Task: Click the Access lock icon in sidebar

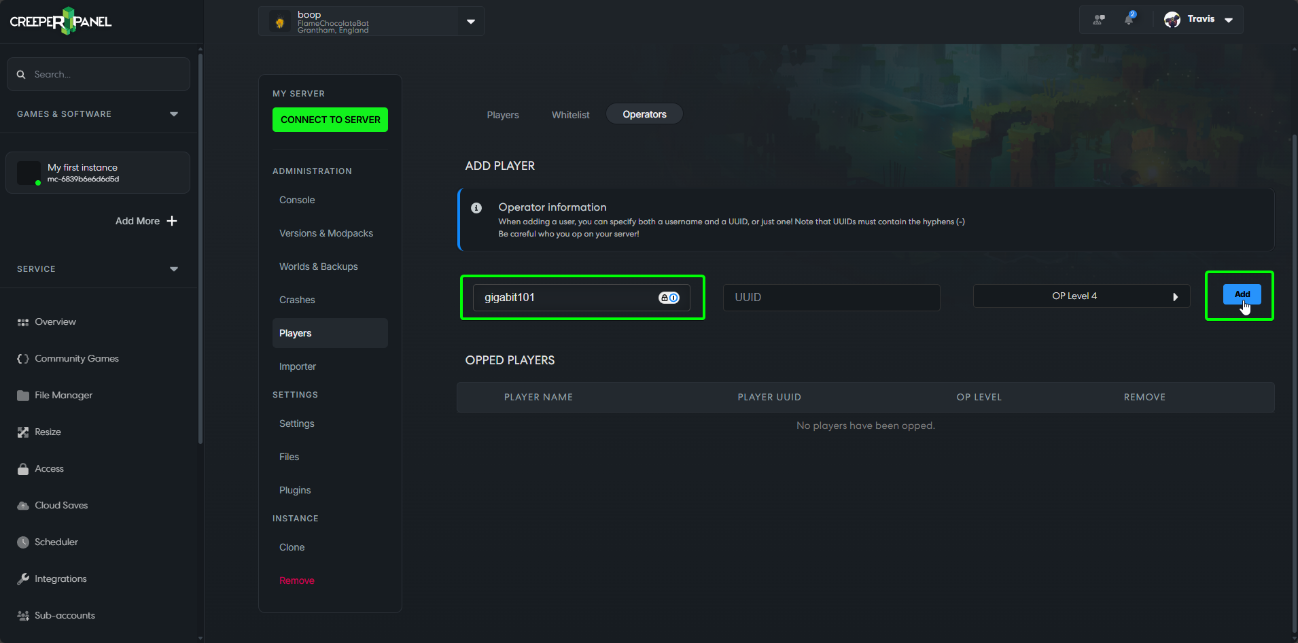Action: coord(22,468)
